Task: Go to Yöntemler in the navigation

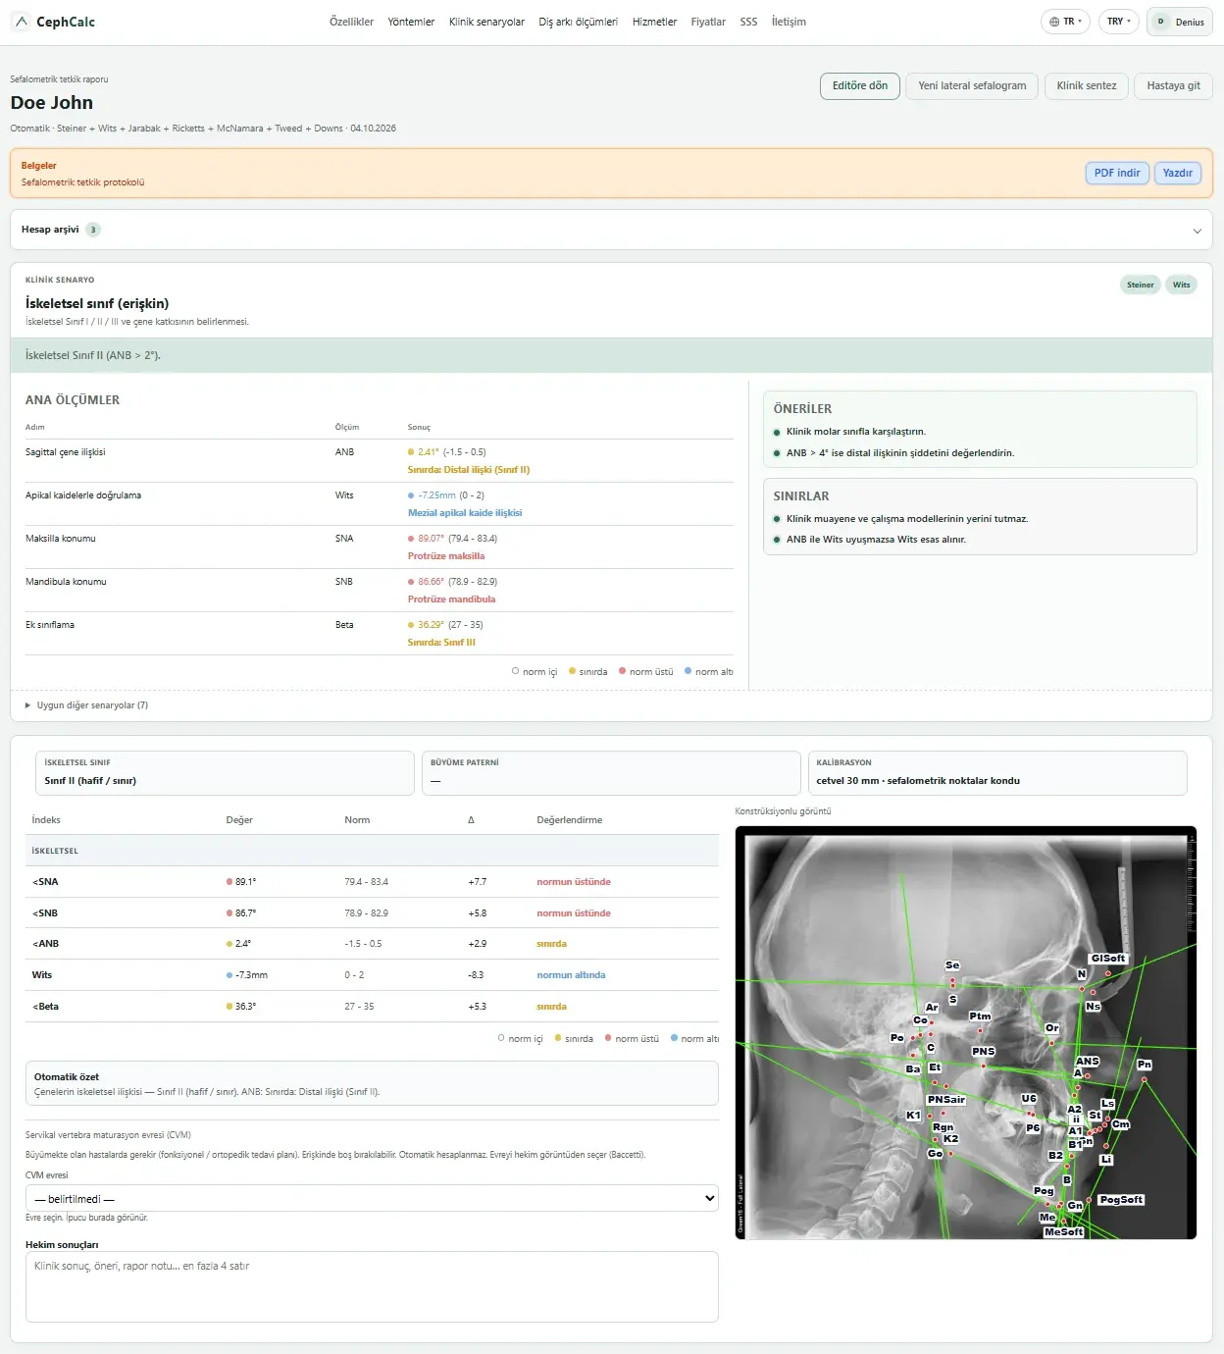Action: point(411,22)
